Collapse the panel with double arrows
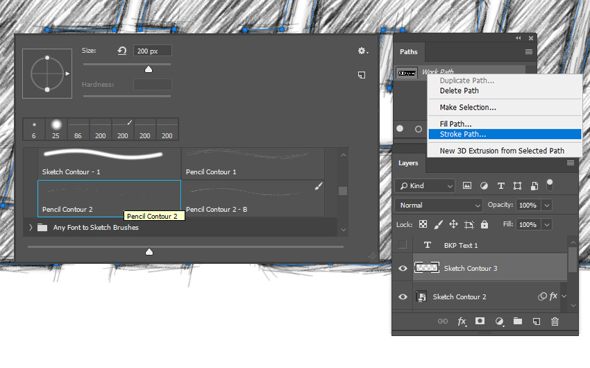Screen dimensions: 590x368 pyautogui.click(x=518, y=38)
